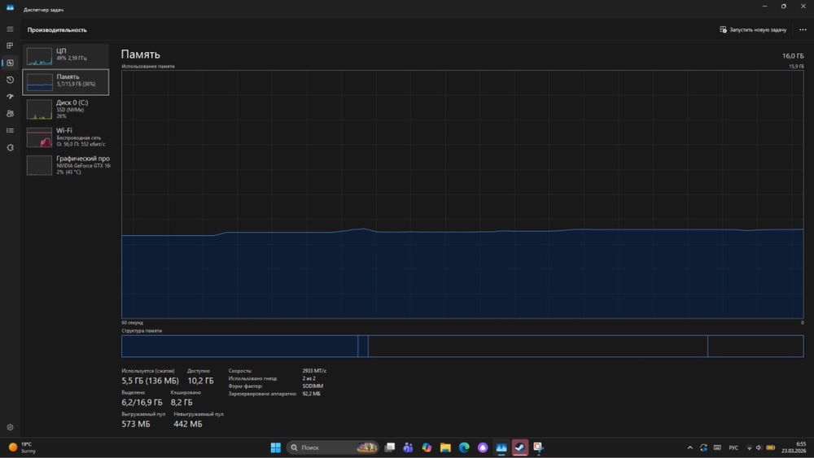Click the taskbar Поиск search box
The image size is (814, 458).
[332, 447]
